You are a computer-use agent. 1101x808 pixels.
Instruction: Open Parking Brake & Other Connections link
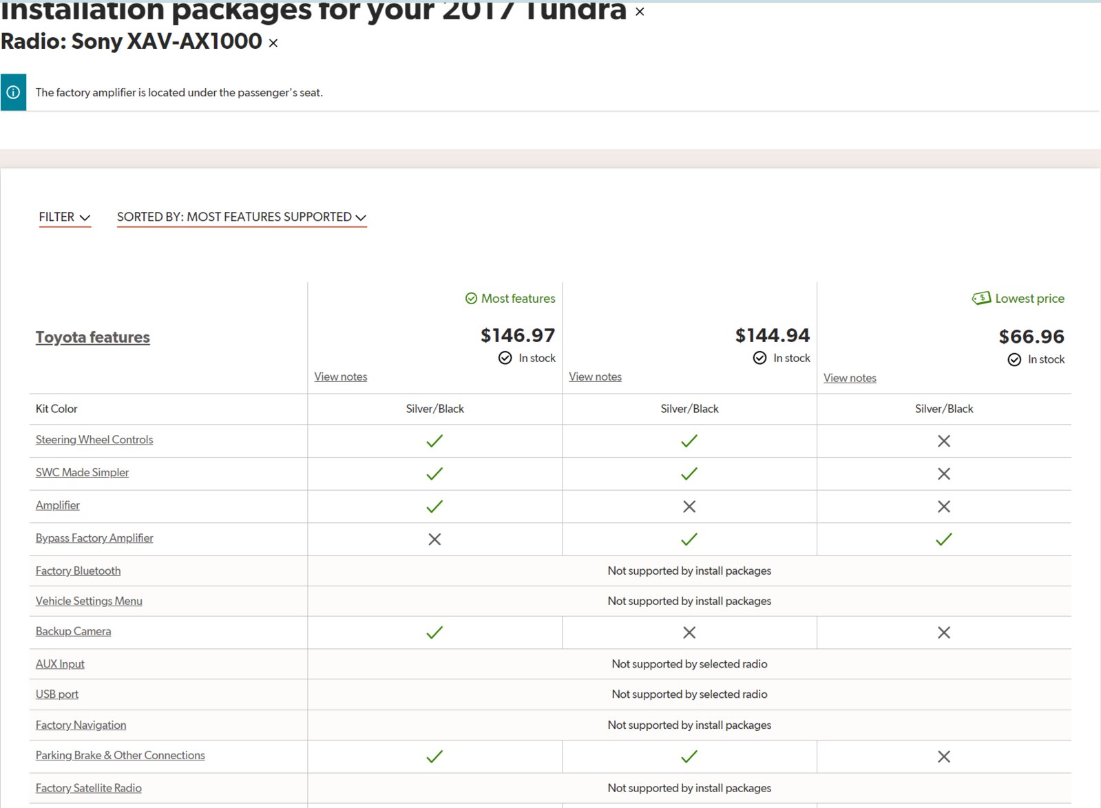(x=120, y=755)
